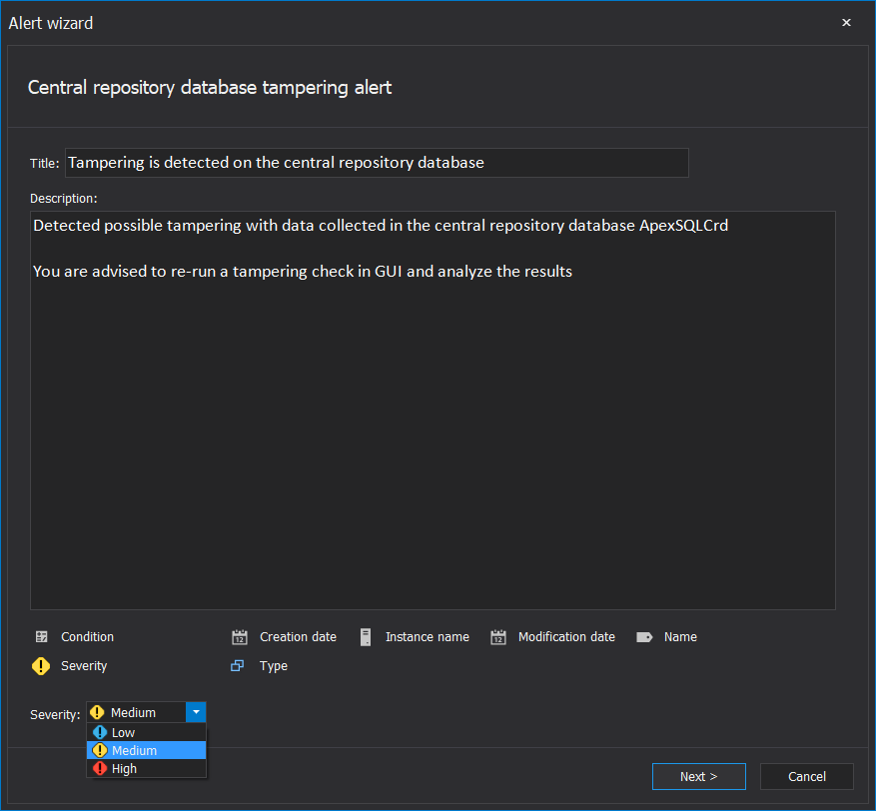Image resolution: width=876 pixels, height=811 pixels.
Task: Click the Cancel button
Action: tap(807, 776)
